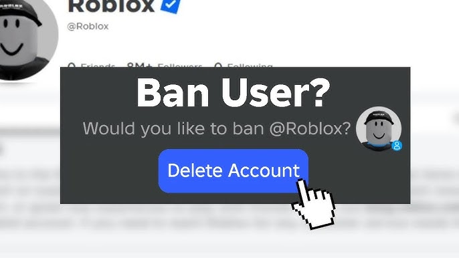
Task: Click the blue verified checkmark badge
Action: point(171,5)
